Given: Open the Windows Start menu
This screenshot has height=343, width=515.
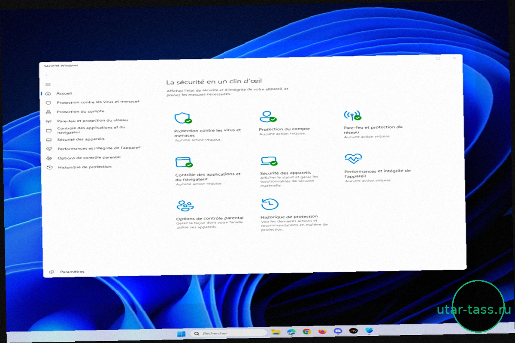Looking at the screenshot, I should tap(182, 333).
